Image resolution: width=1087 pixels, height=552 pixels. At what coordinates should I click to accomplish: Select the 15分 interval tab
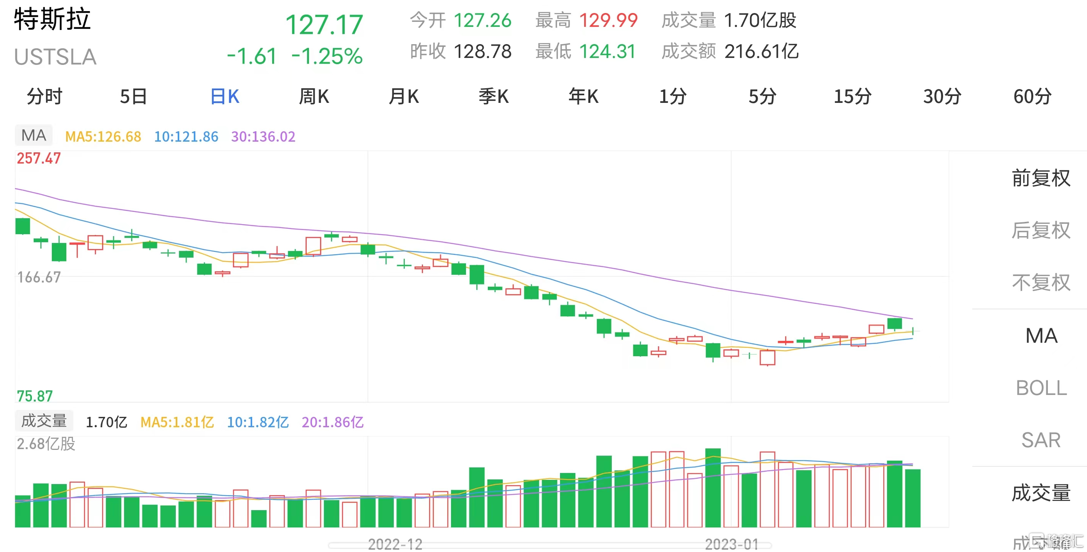click(853, 96)
